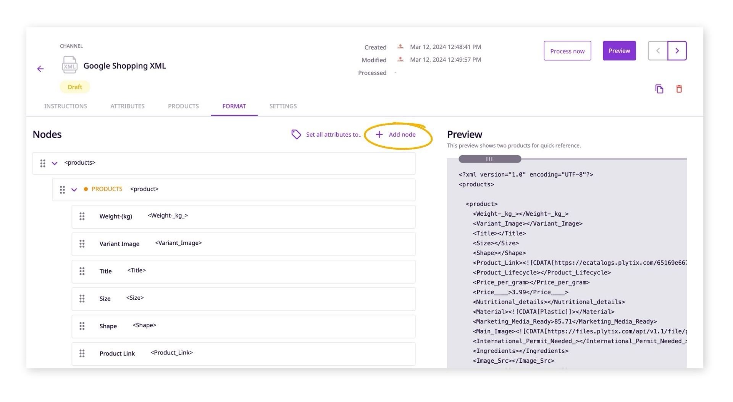Go to next channel with right arrow

pos(677,51)
